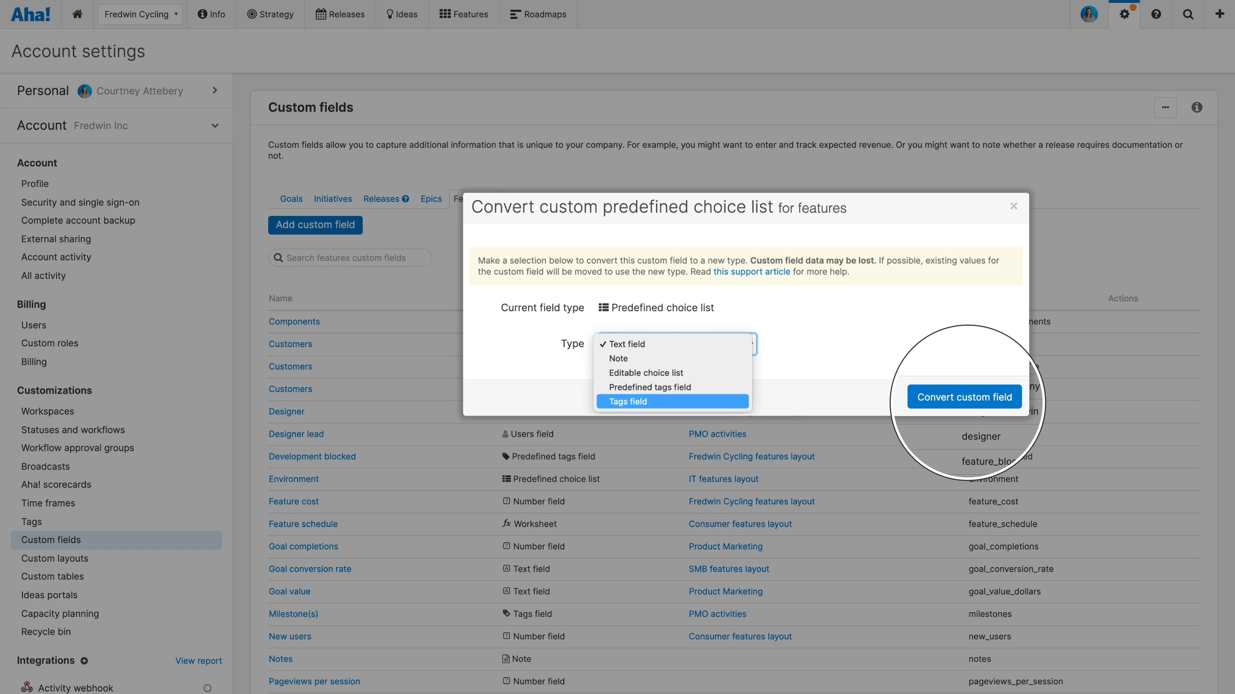Collapse the Account Fredwin Inc section

click(215, 126)
